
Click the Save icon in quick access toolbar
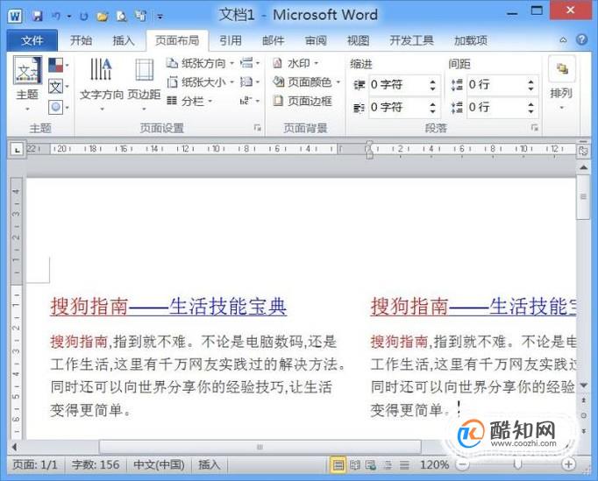38,16
